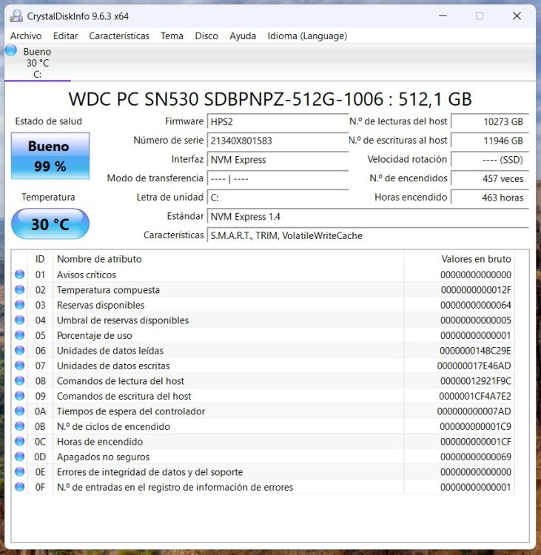This screenshot has height=555, width=541.
Task: Click status orb for Unidades de datos escritas
Action: click(x=20, y=366)
